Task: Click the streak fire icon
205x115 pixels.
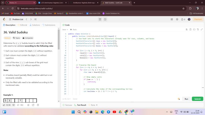Action: coord(181,19)
